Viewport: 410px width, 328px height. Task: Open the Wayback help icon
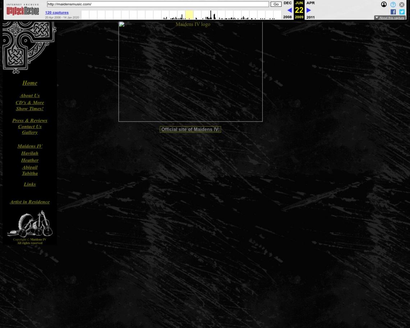393,4
